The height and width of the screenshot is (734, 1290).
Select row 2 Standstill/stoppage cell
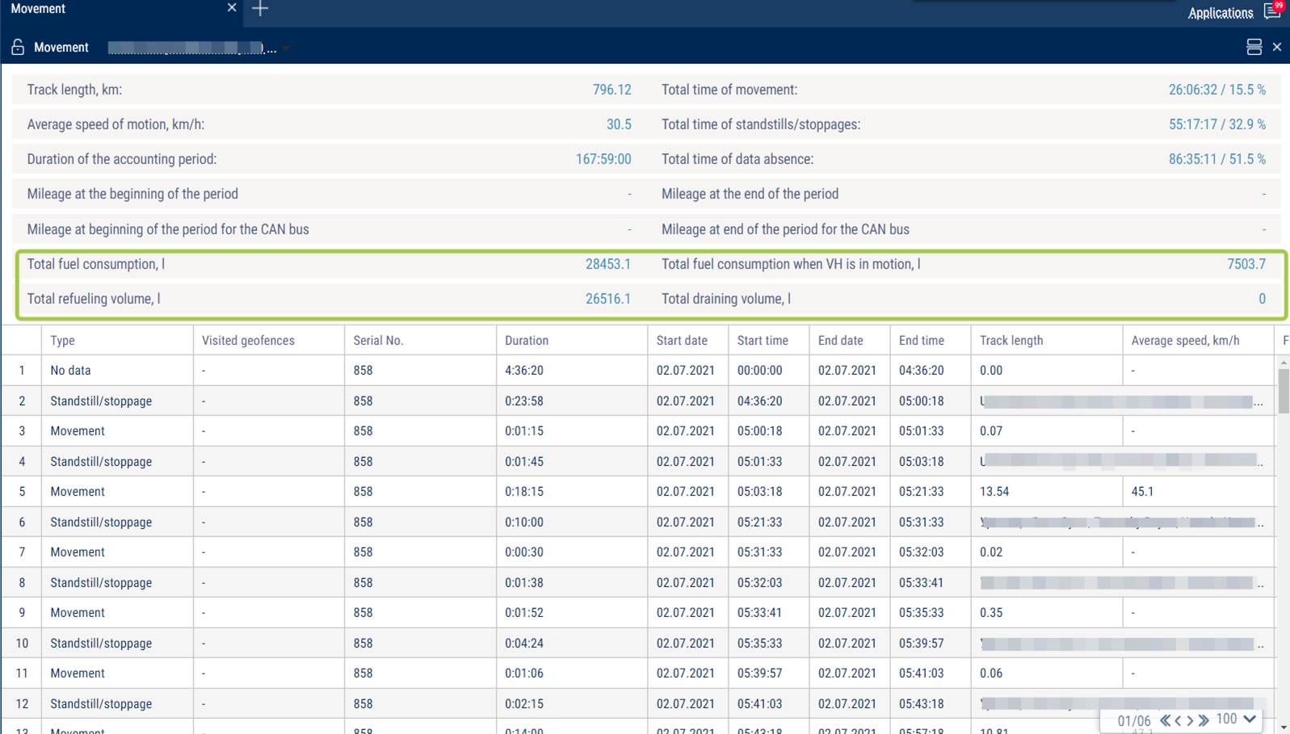(118, 401)
